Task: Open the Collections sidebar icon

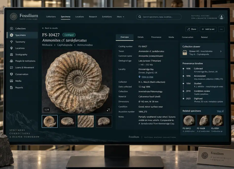Action: [11, 28]
